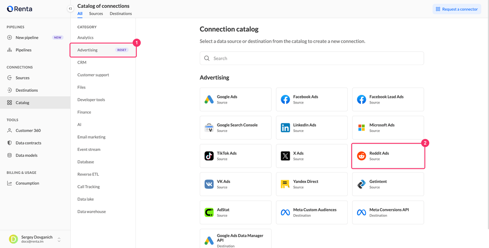Image resolution: width=489 pixels, height=248 pixels.
Task: Choose the Yandex Direct connector
Action: coord(312,184)
